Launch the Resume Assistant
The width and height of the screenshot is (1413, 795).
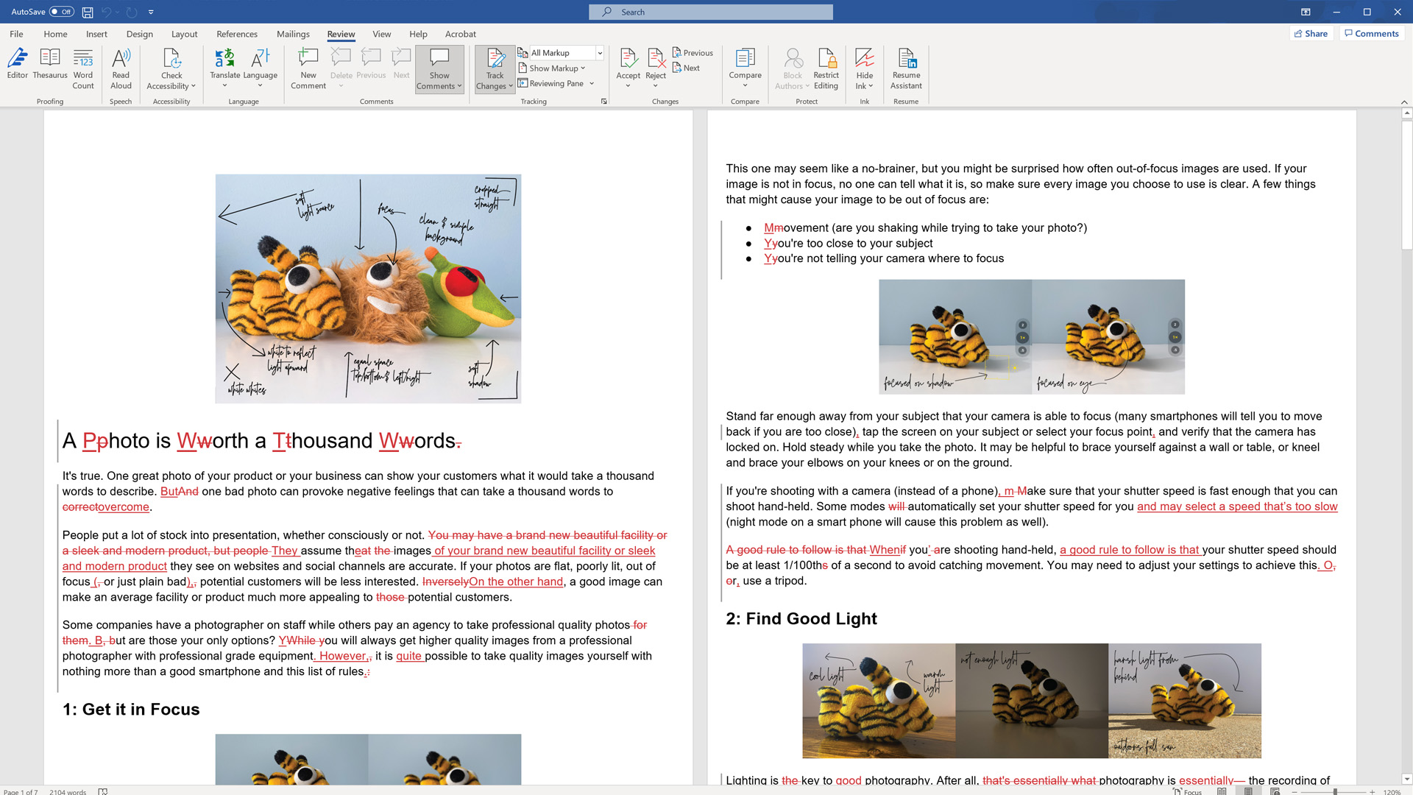(x=905, y=70)
